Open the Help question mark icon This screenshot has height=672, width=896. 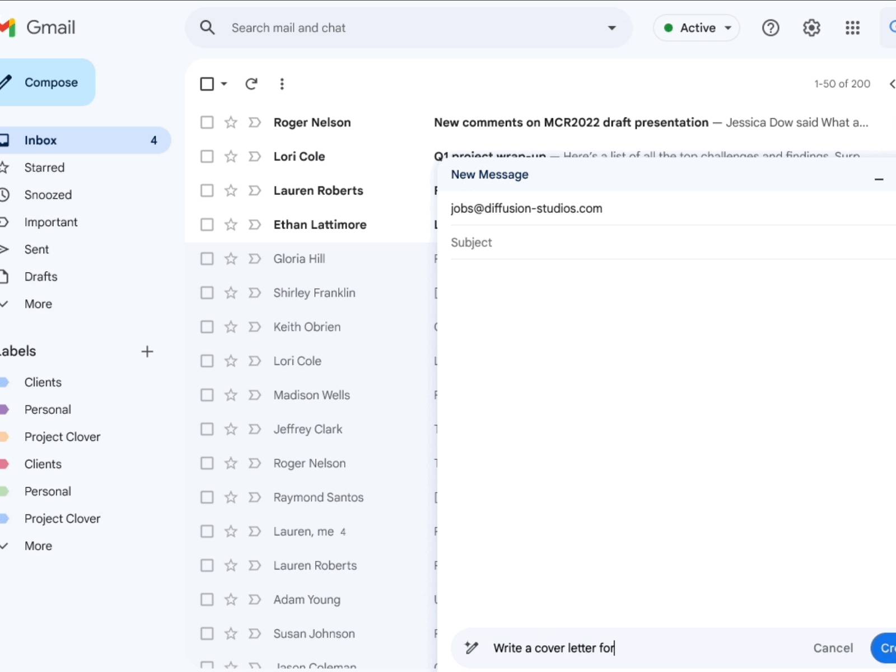click(x=771, y=27)
